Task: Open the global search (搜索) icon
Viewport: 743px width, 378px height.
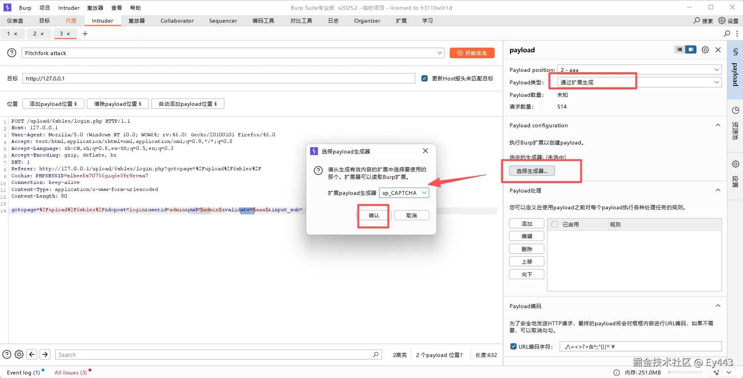Action: pos(697,20)
